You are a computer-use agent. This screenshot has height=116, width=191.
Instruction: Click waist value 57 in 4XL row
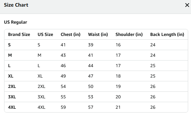pos(91,107)
